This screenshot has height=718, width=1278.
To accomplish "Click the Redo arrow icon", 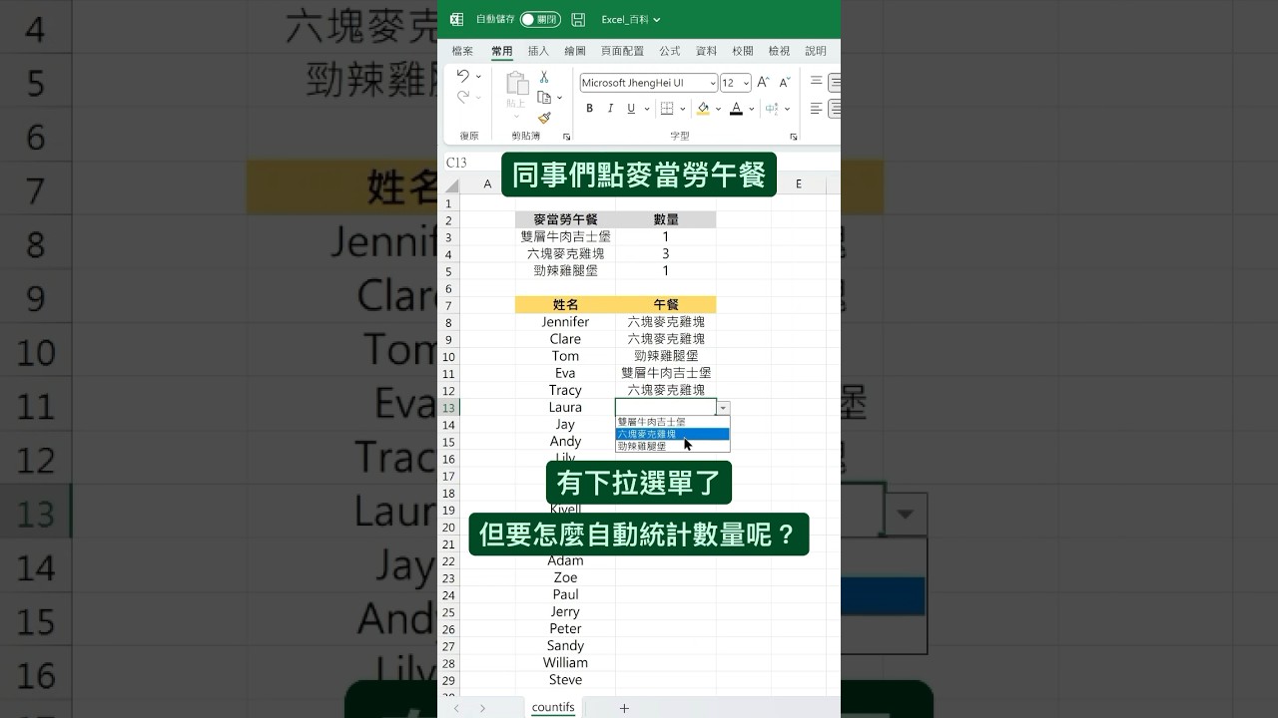I will (x=463, y=97).
